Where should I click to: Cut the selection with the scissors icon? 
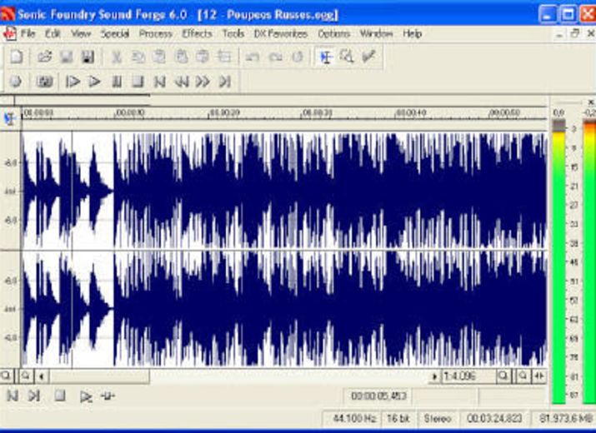click(117, 57)
